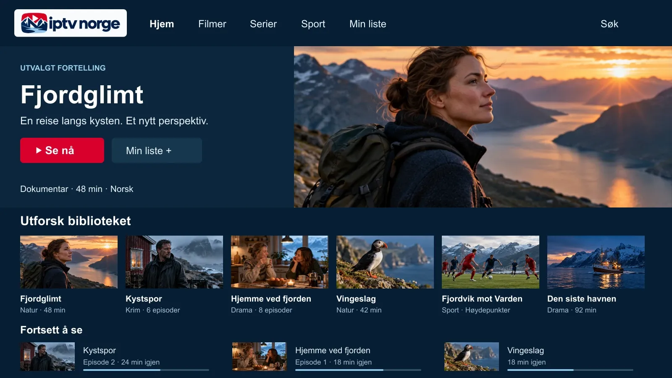This screenshot has width=672, height=378.
Task: Click the 'Episode 2 · 24 min igjen' text
Action: 121,362
